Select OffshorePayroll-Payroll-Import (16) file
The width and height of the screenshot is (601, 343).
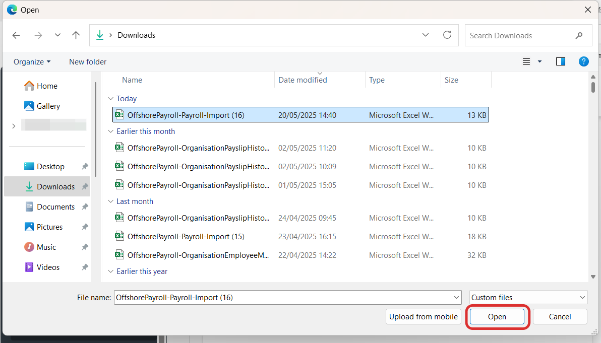tap(300, 115)
